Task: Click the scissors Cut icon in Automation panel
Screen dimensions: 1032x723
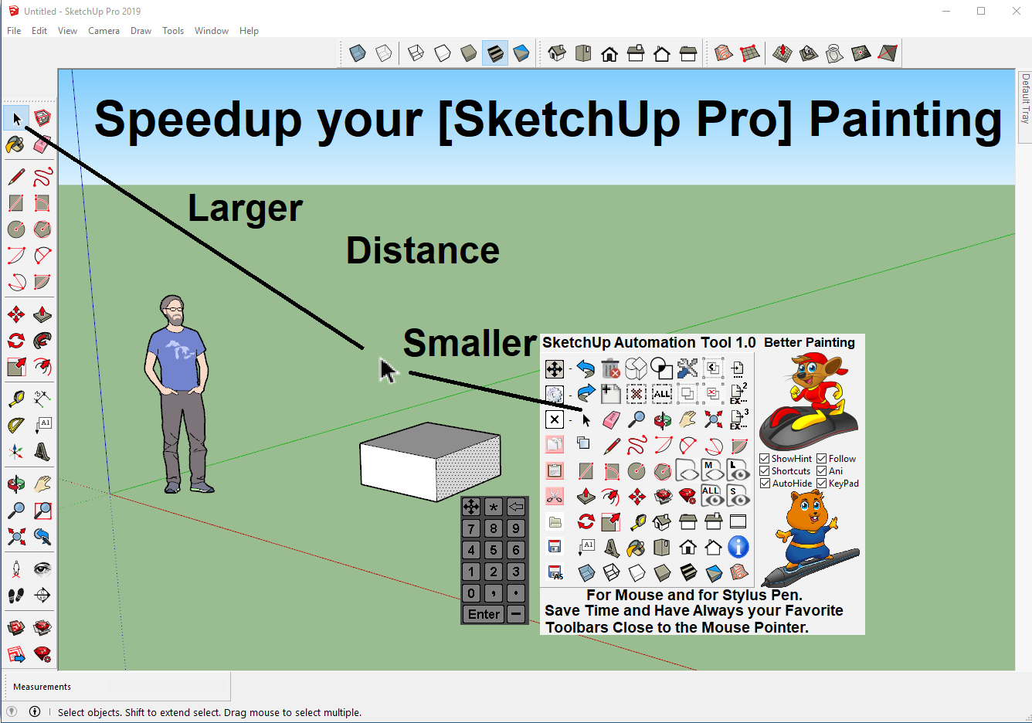Action: coord(555,496)
